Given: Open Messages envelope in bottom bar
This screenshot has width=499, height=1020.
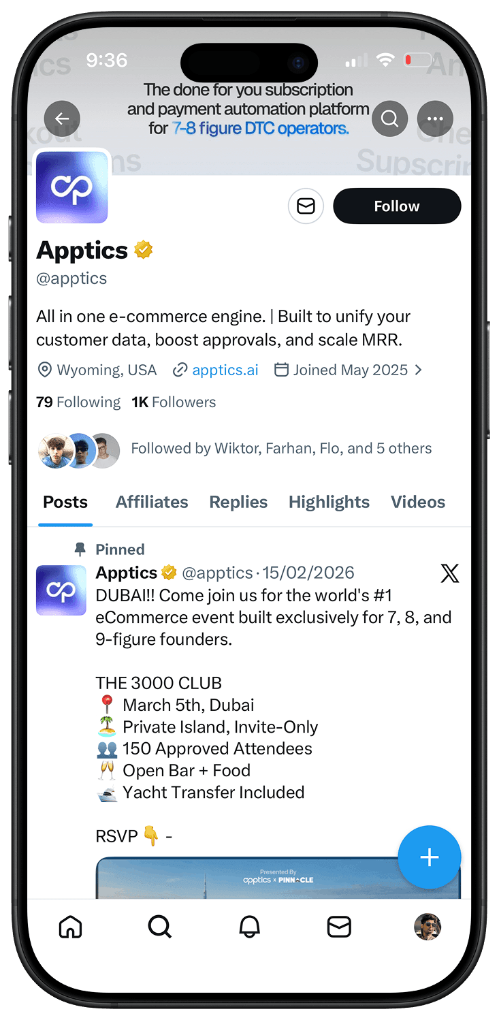Looking at the screenshot, I should click(x=339, y=926).
